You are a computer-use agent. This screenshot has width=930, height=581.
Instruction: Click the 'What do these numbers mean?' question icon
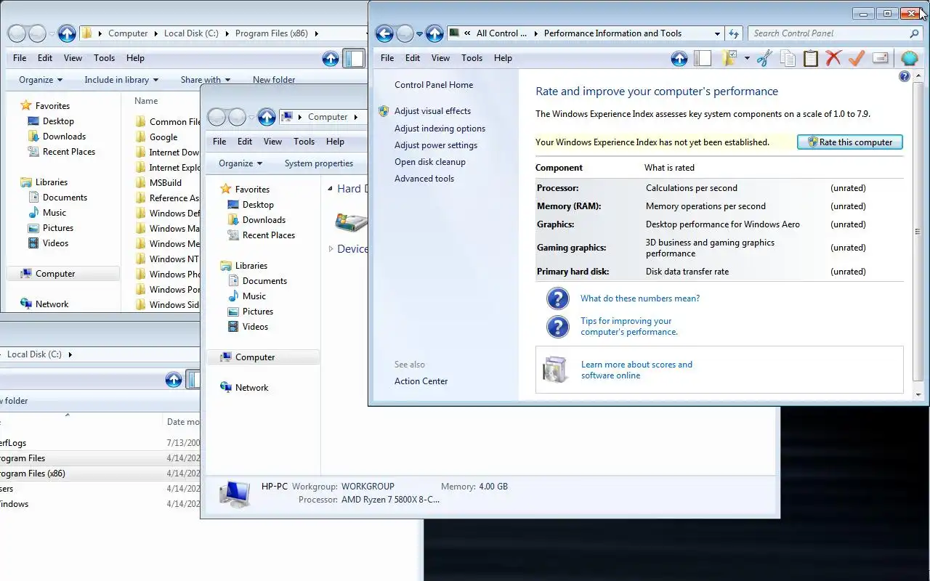(x=557, y=298)
